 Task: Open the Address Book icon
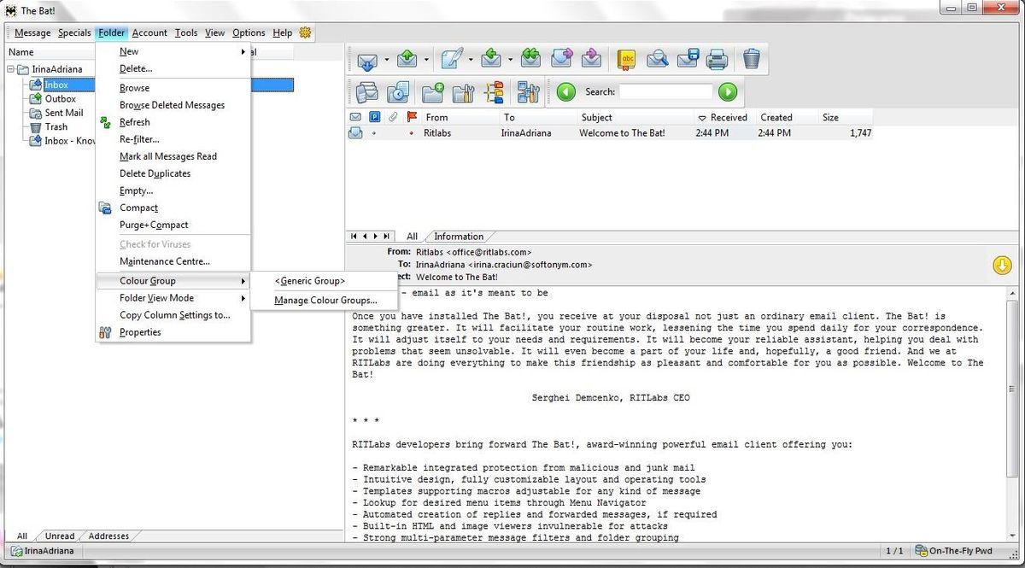pyautogui.click(x=628, y=59)
